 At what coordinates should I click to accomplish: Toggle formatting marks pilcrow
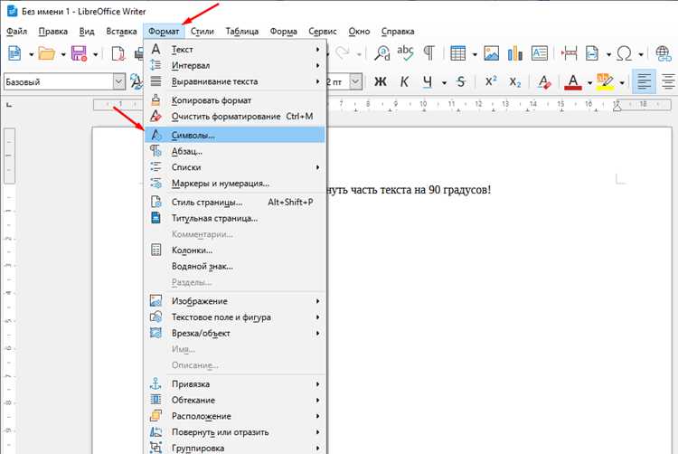tap(428, 53)
